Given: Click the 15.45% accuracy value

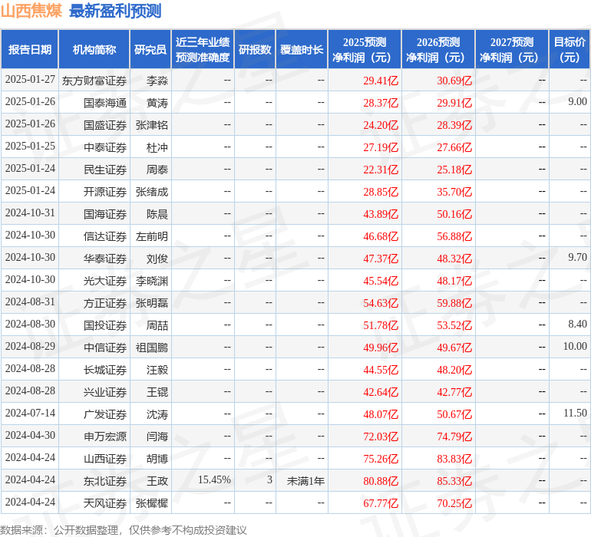Looking at the screenshot, I should pyautogui.click(x=214, y=479).
